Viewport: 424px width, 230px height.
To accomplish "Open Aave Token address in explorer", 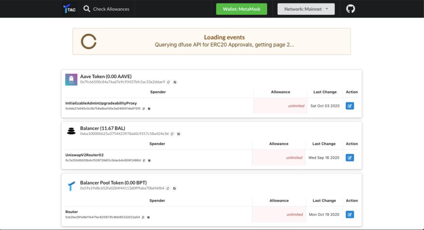I will [x=175, y=82].
